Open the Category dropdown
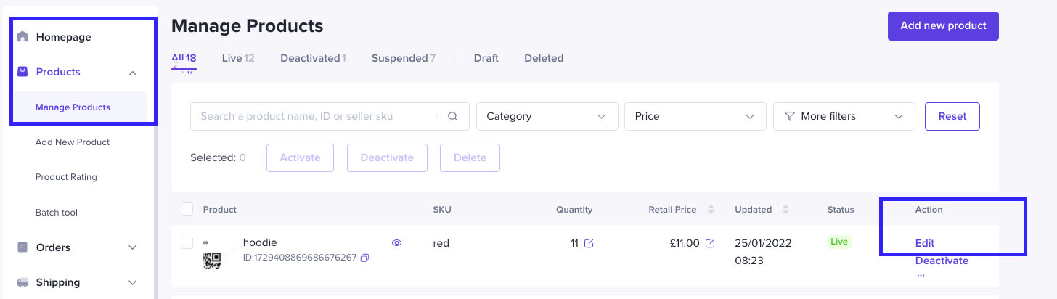The image size is (1057, 299). 547,116
